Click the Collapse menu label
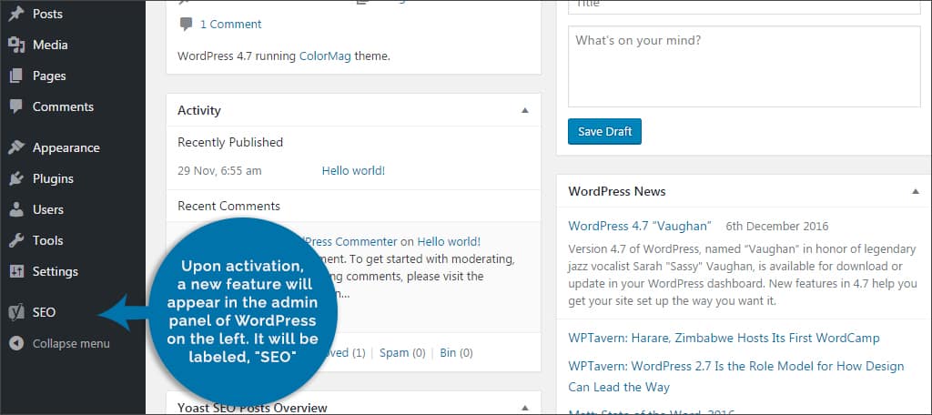Image resolution: width=932 pixels, height=415 pixels. 71,343
